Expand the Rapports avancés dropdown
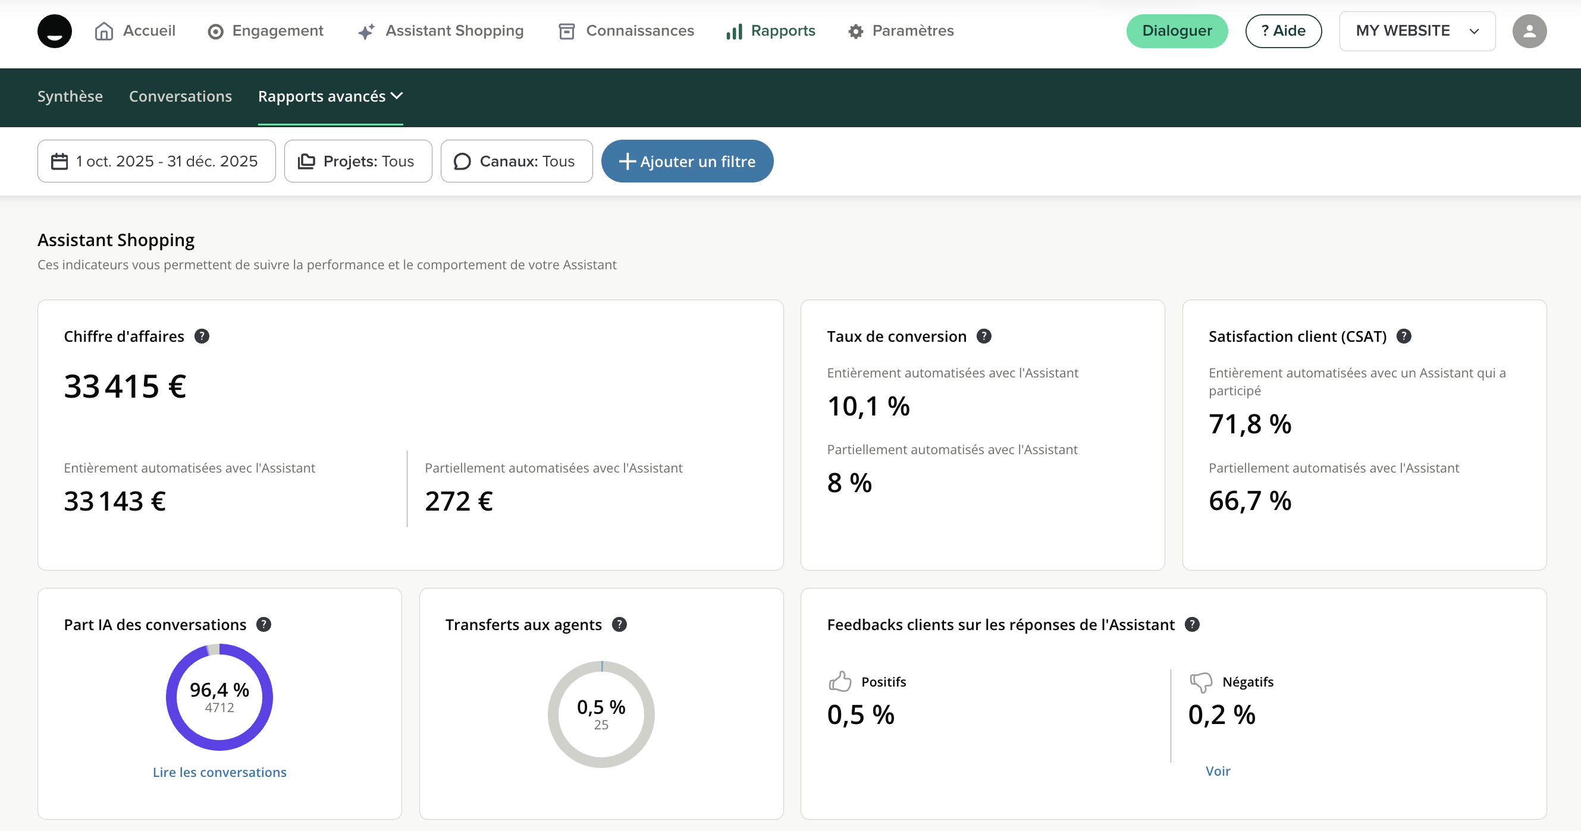 coord(330,96)
